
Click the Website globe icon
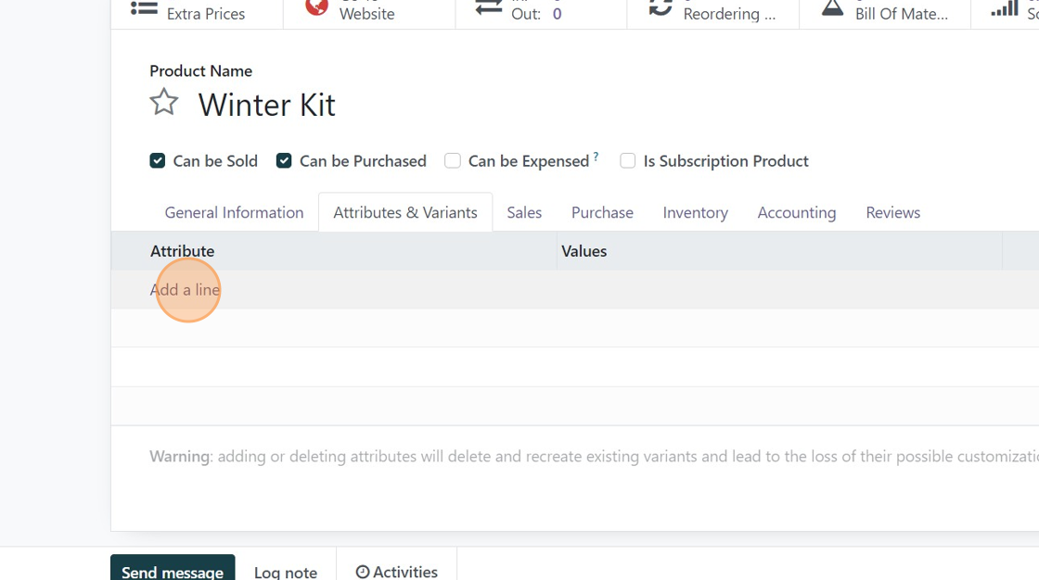pyautogui.click(x=316, y=6)
